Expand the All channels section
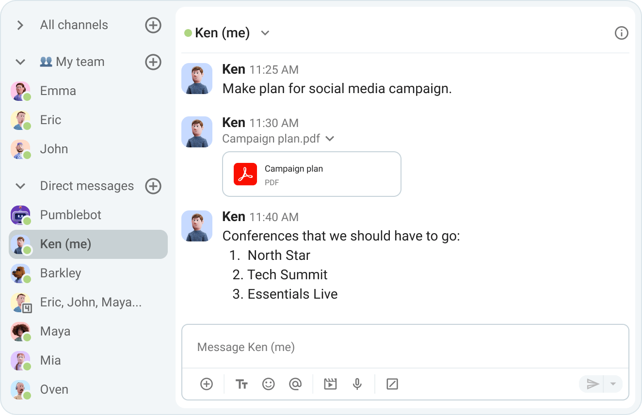The height and width of the screenshot is (415, 642). [x=20, y=25]
